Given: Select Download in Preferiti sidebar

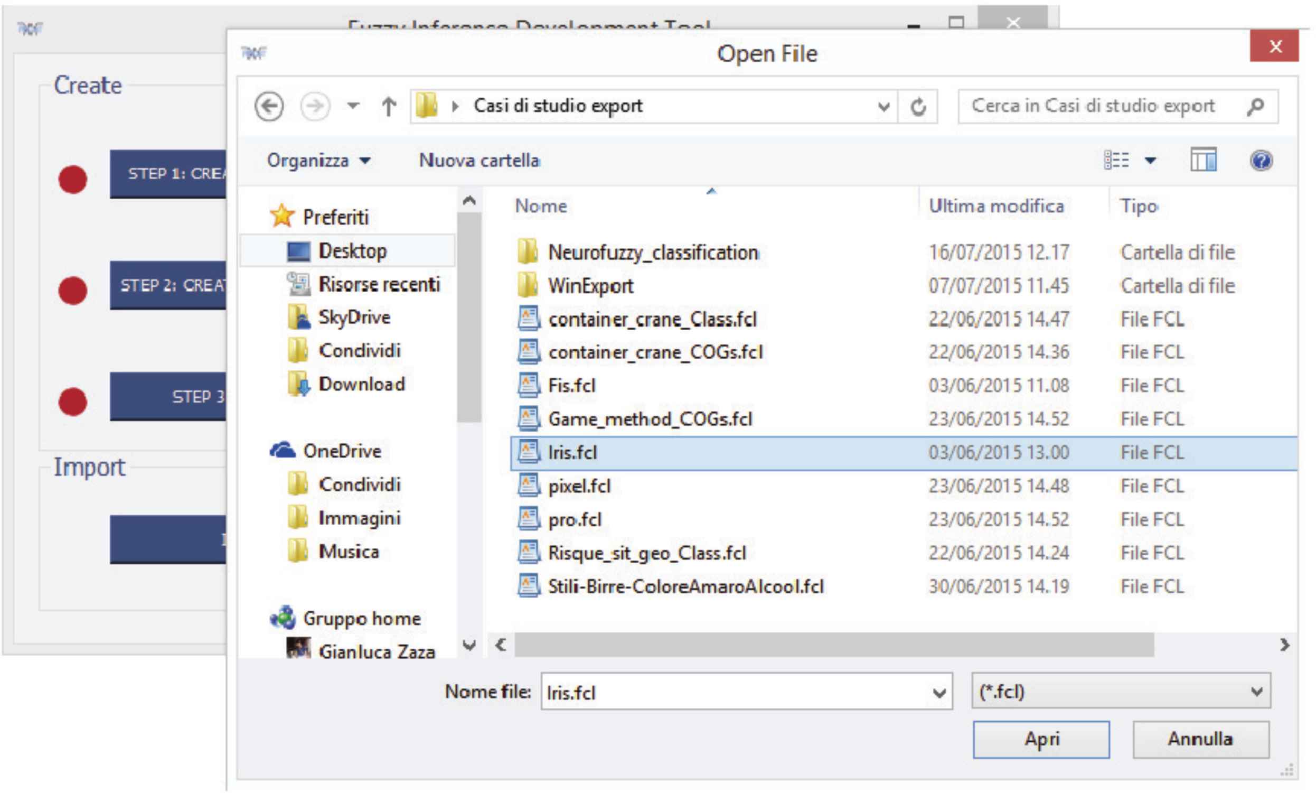Looking at the screenshot, I should 362,384.
